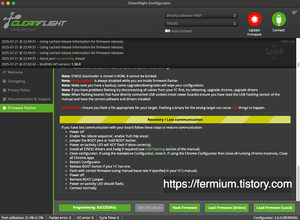Click the log Scroll down arrow

[x=274, y=58]
